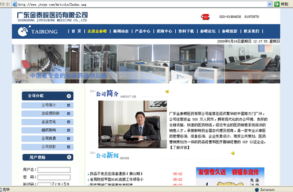Go to 联系我们 in the navigation bar
293x192 pixels.
pyautogui.click(x=251, y=31)
